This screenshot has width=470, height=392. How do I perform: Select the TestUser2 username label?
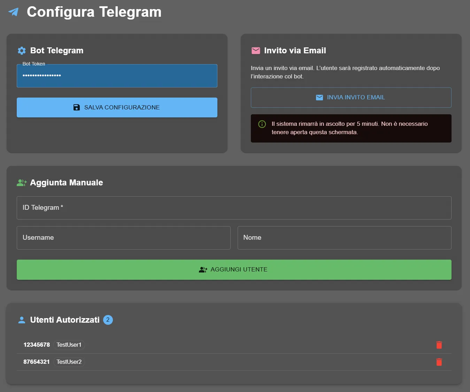pos(69,362)
